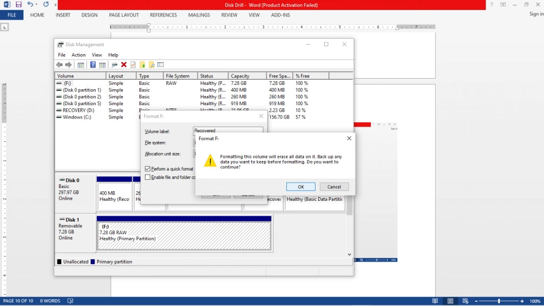Open the REVIEW ribbon tab
The width and height of the screenshot is (544, 306).
click(x=229, y=15)
